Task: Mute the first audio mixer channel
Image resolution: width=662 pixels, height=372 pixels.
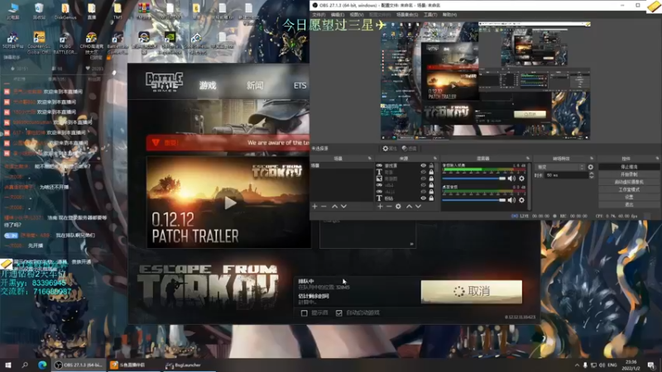Action: [511, 179]
